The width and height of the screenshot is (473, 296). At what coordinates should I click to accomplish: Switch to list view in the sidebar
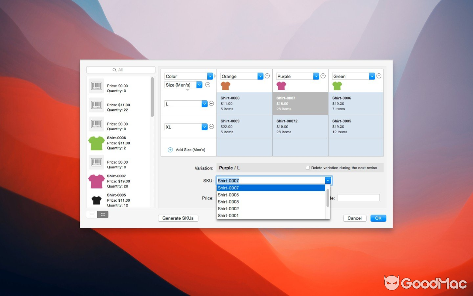91,214
